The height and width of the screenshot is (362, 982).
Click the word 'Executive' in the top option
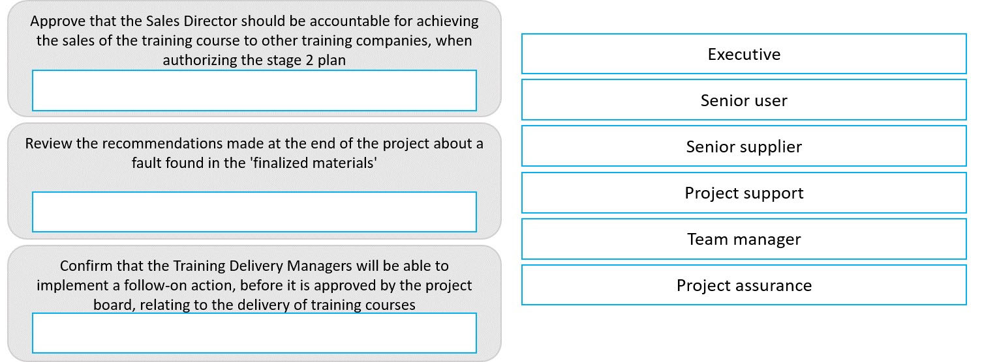point(744,54)
